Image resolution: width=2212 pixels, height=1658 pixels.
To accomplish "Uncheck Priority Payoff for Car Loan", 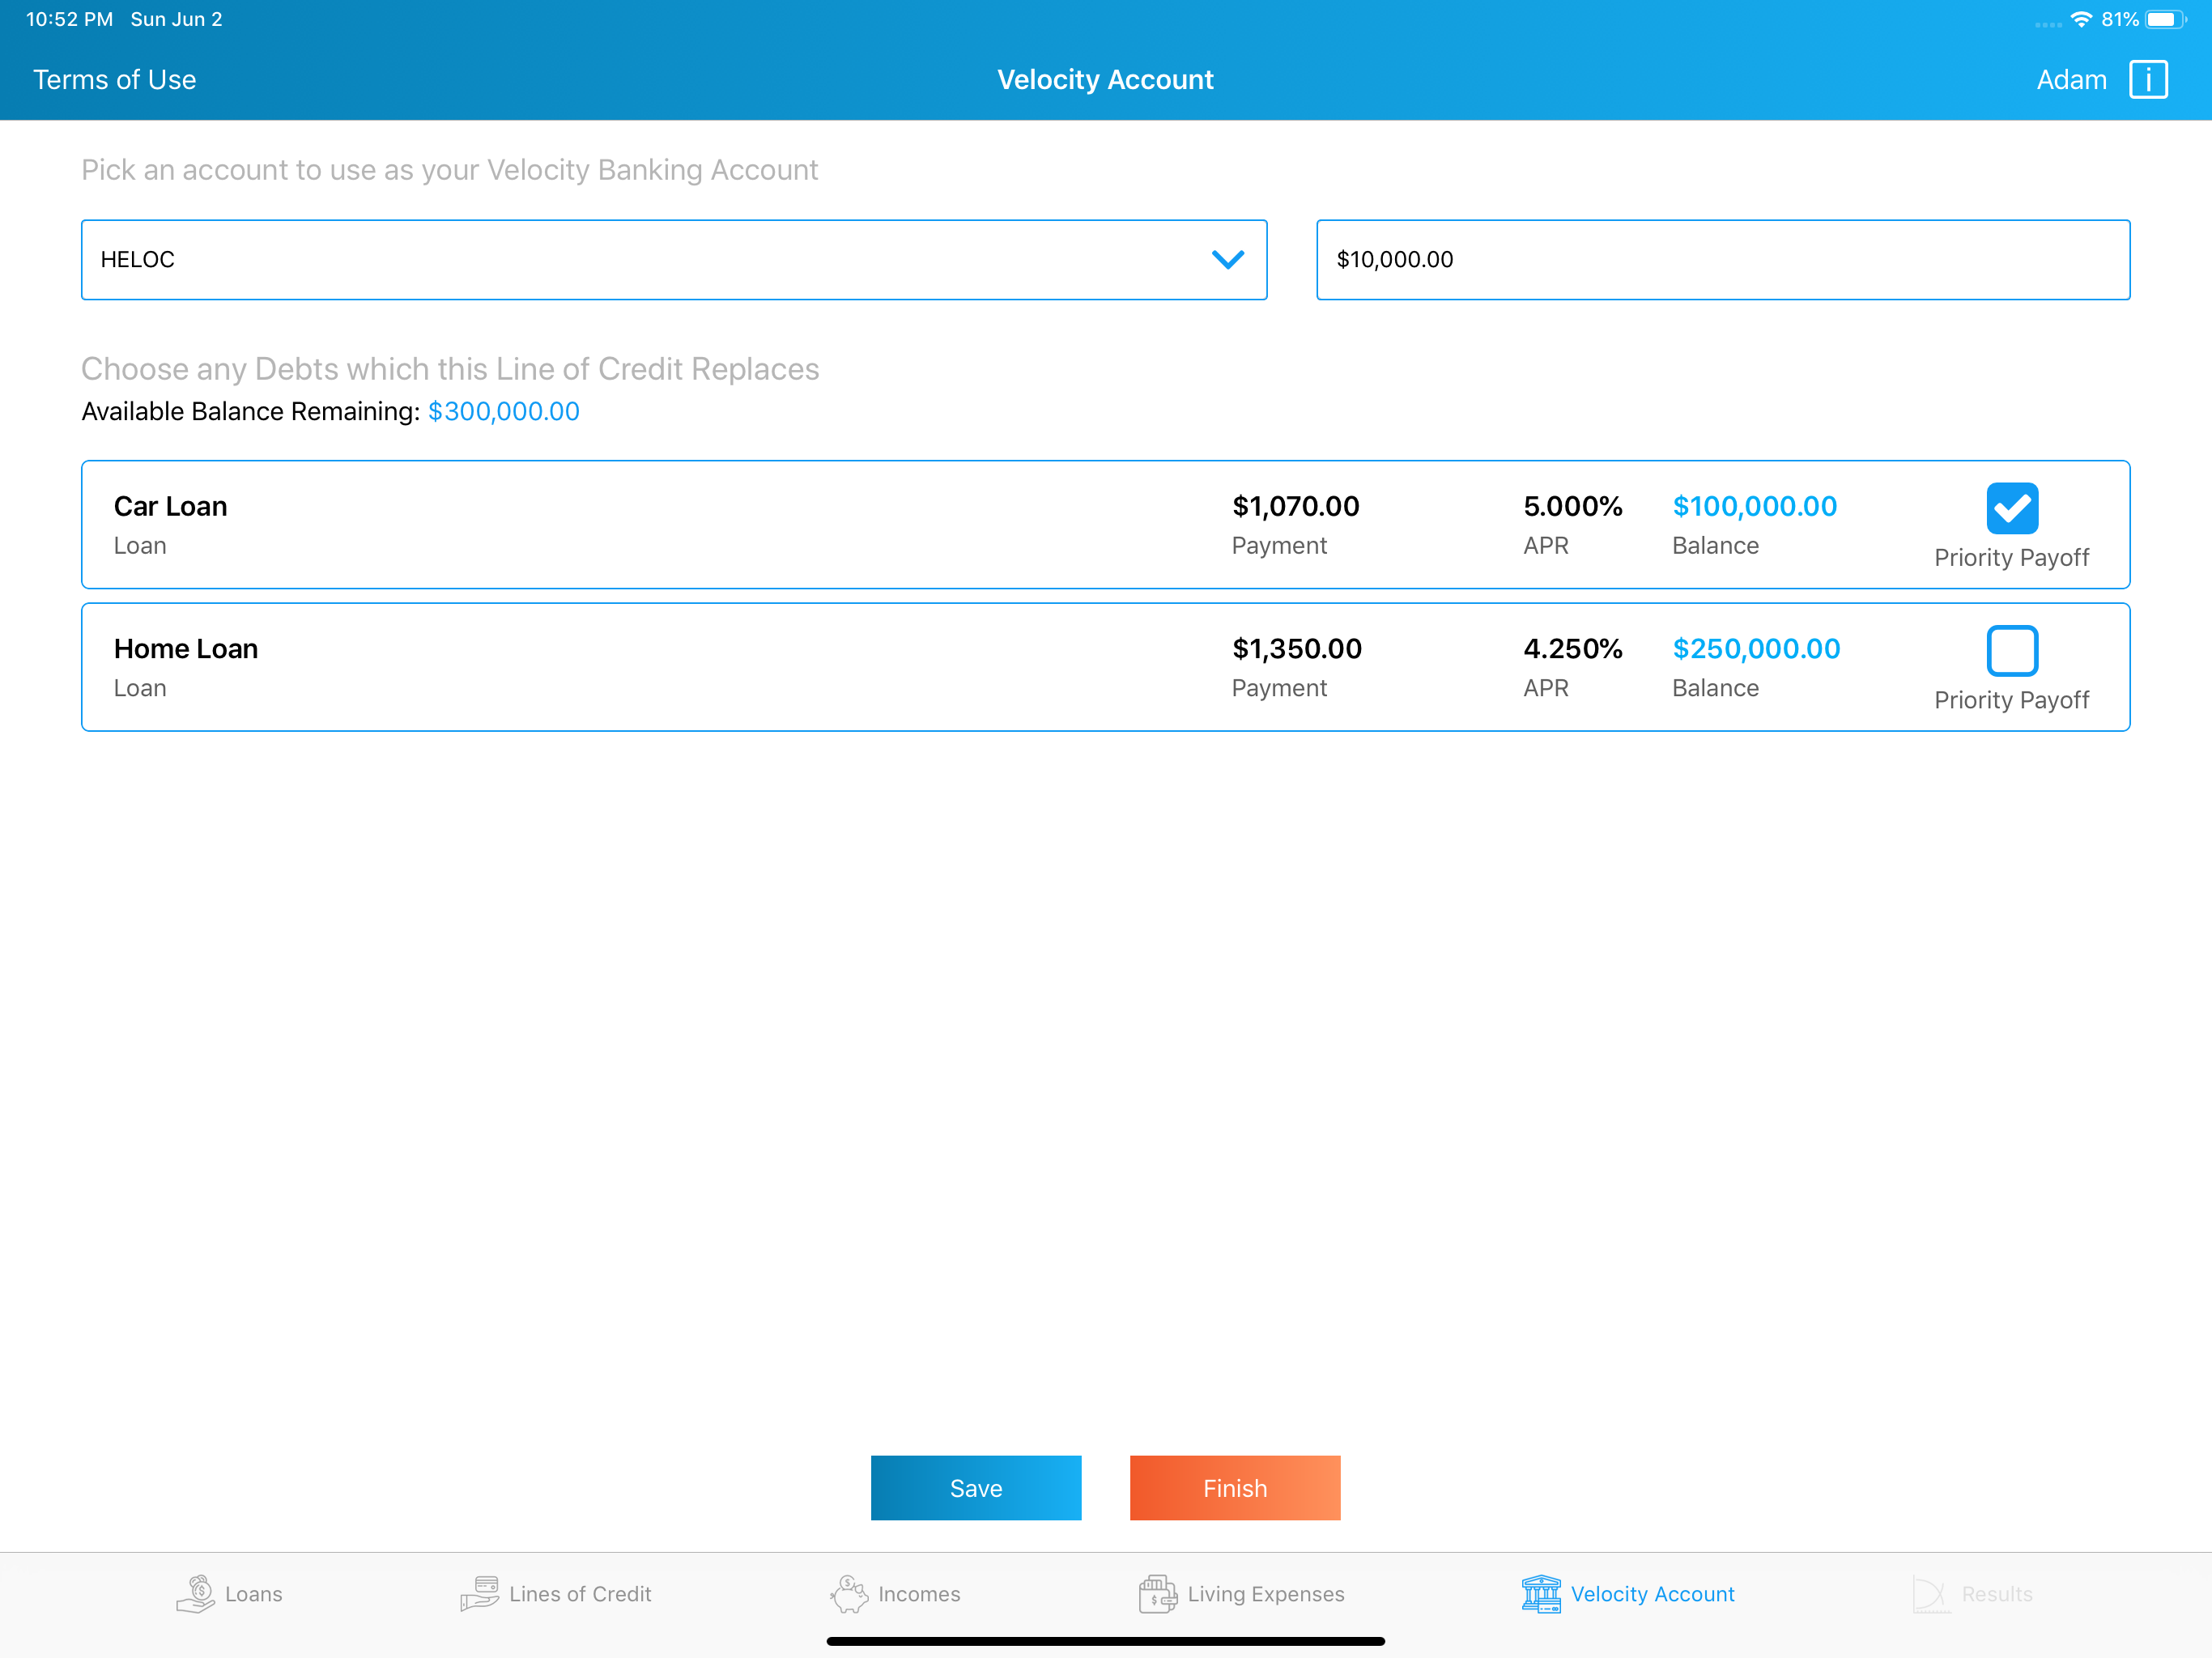I will (x=2012, y=508).
